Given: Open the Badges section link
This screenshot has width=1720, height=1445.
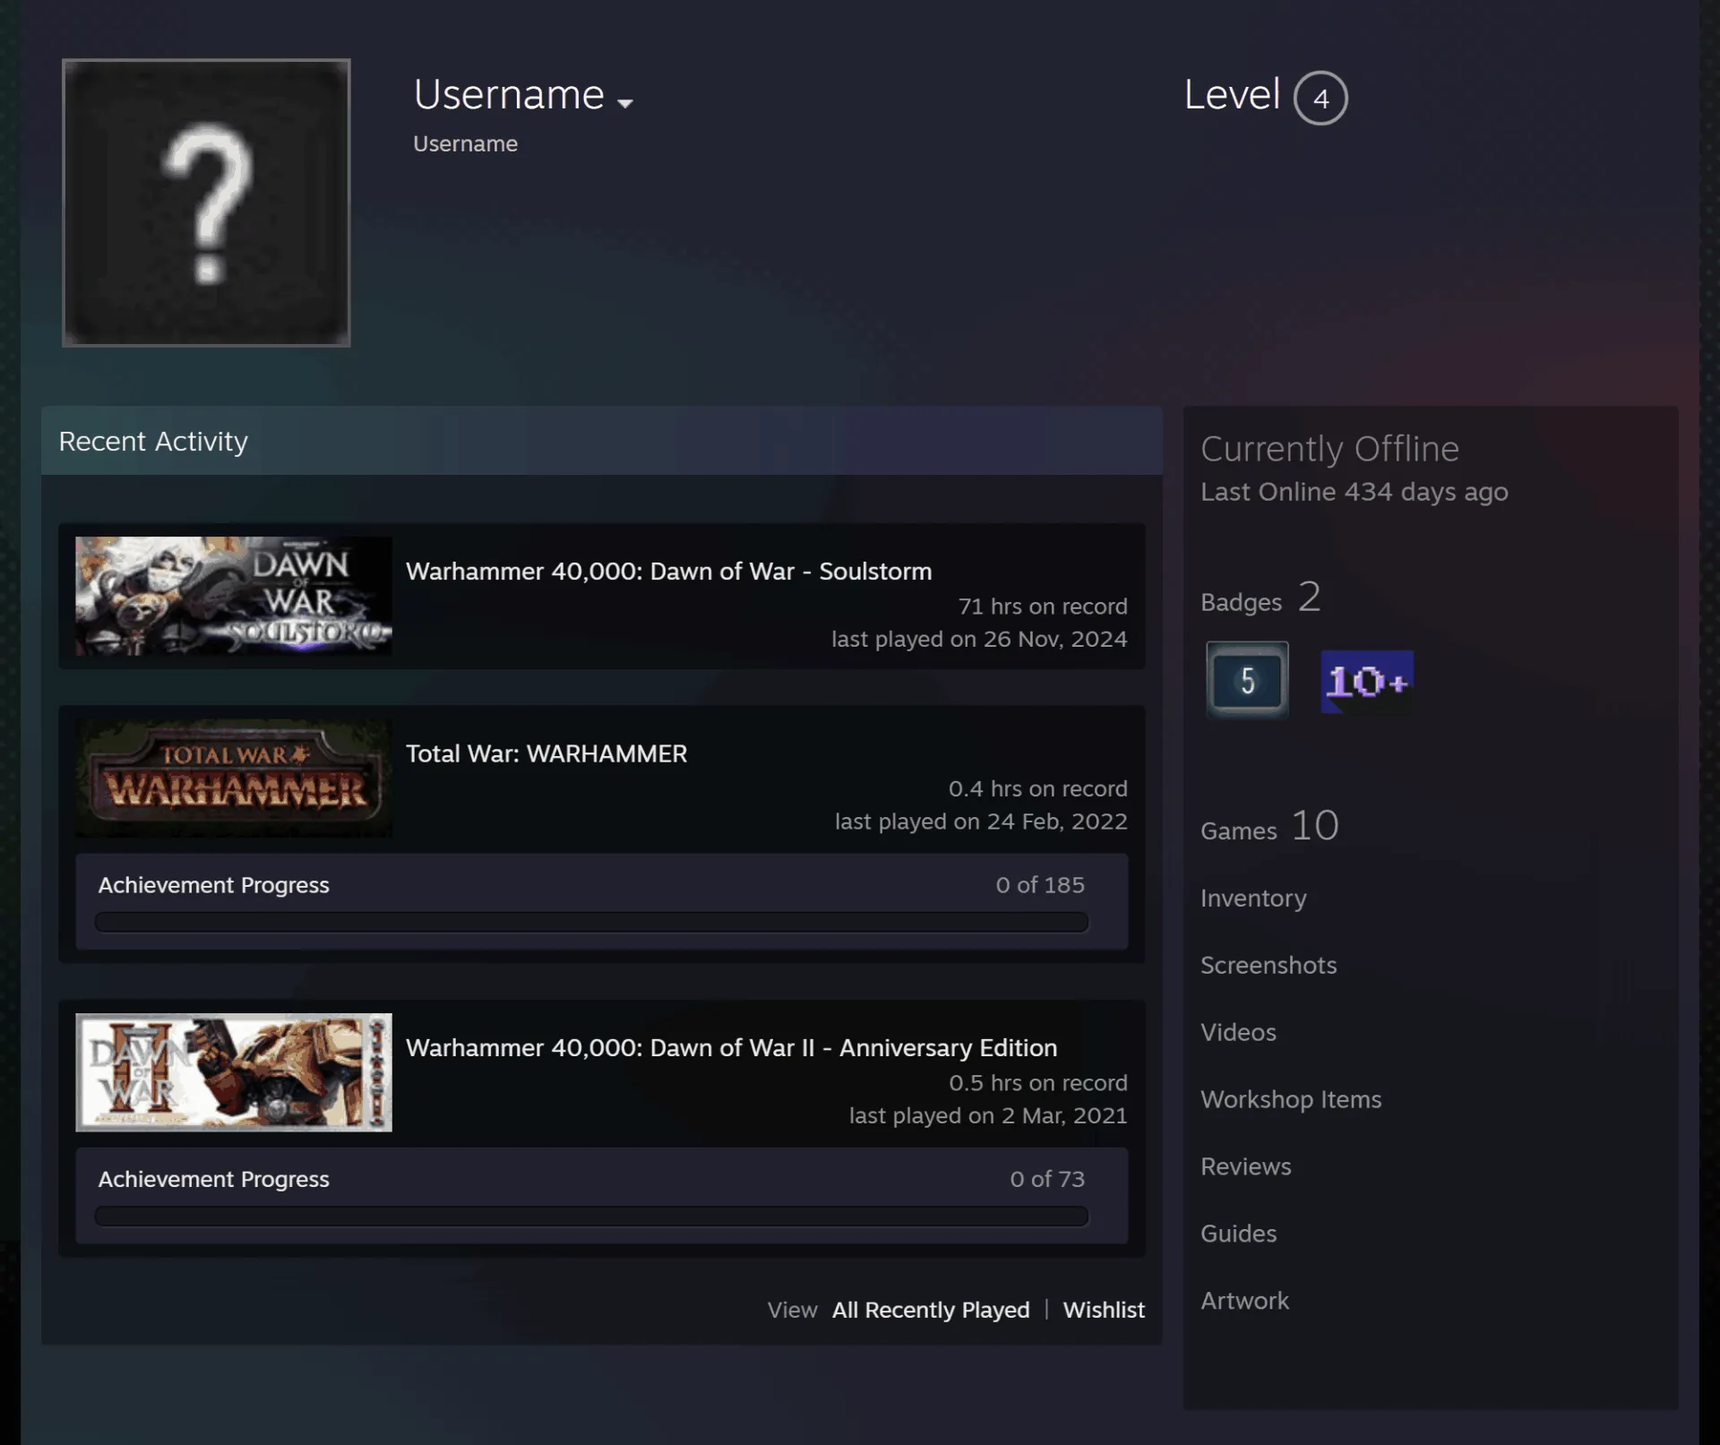Looking at the screenshot, I should coord(1241,602).
